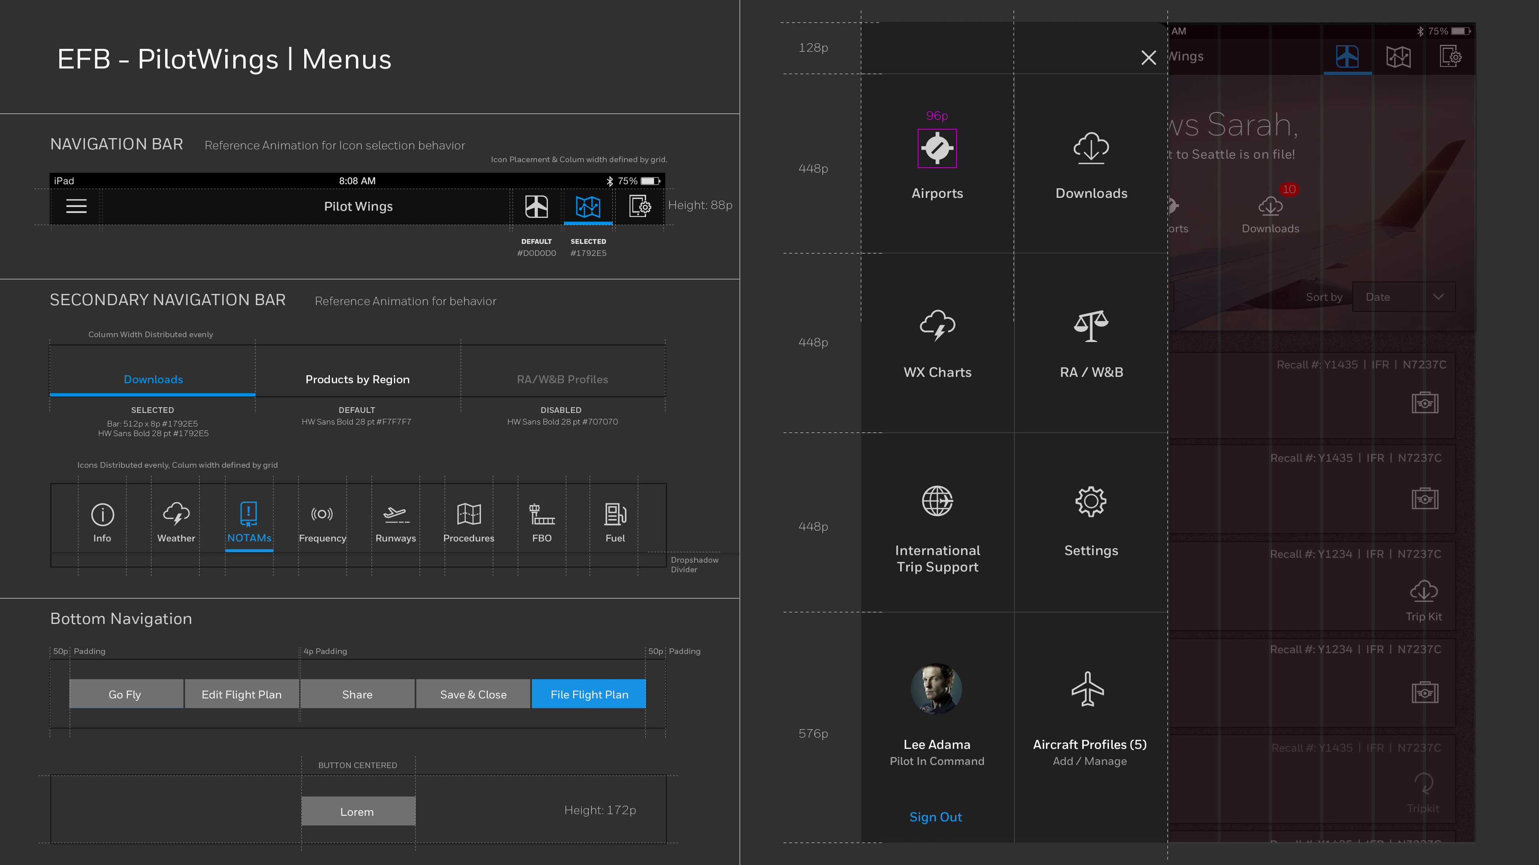This screenshot has width=1539, height=865.
Task: Switch to Products by Region tab
Action: tap(357, 379)
